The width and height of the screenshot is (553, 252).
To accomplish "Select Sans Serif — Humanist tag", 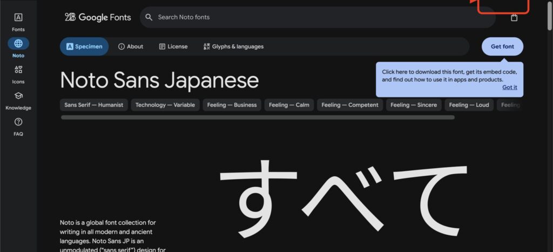I will click(x=94, y=105).
